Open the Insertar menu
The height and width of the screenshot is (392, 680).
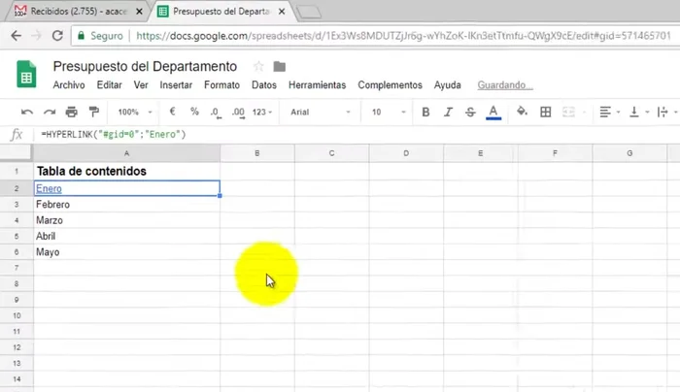(x=176, y=85)
